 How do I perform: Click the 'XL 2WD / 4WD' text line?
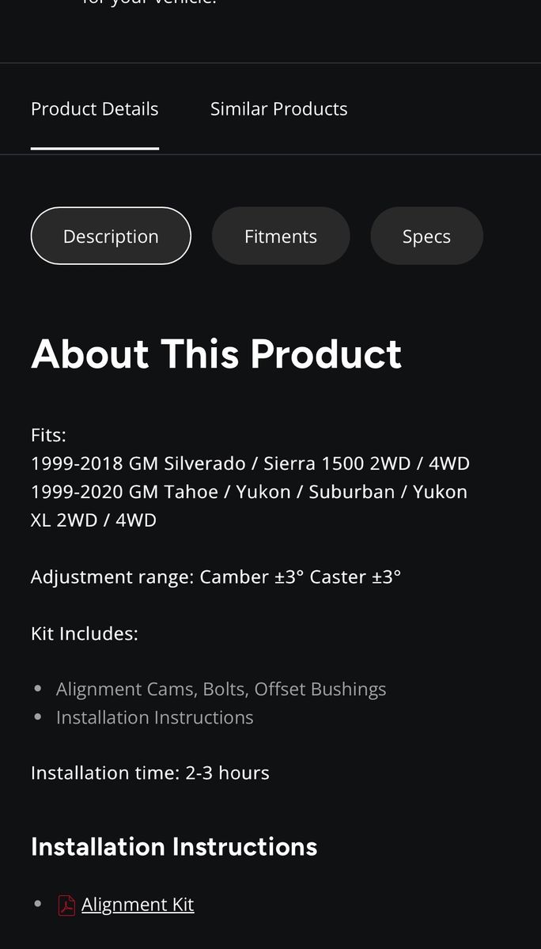click(x=93, y=520)
